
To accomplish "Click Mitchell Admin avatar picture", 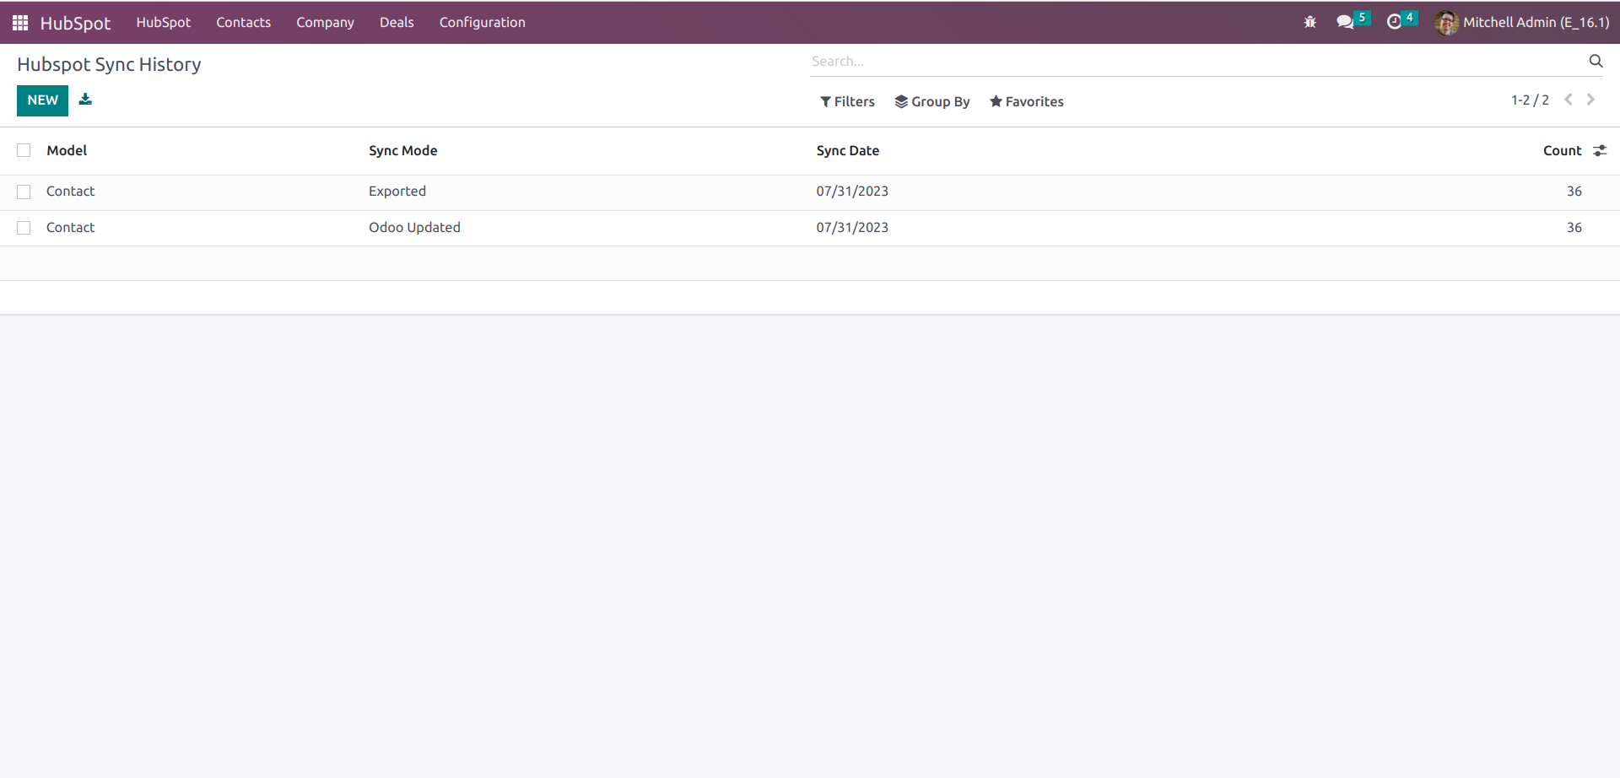I will [x=1446, y=23].
